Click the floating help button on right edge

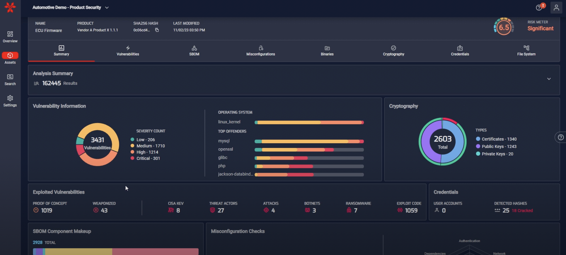pyautogui.click(x=561, y=137)
